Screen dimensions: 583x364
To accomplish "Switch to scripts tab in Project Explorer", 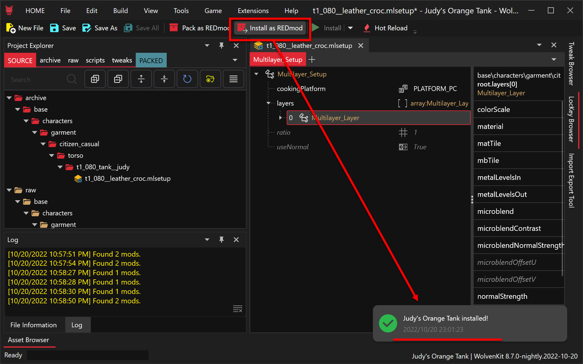I will (x=95, y=60).
